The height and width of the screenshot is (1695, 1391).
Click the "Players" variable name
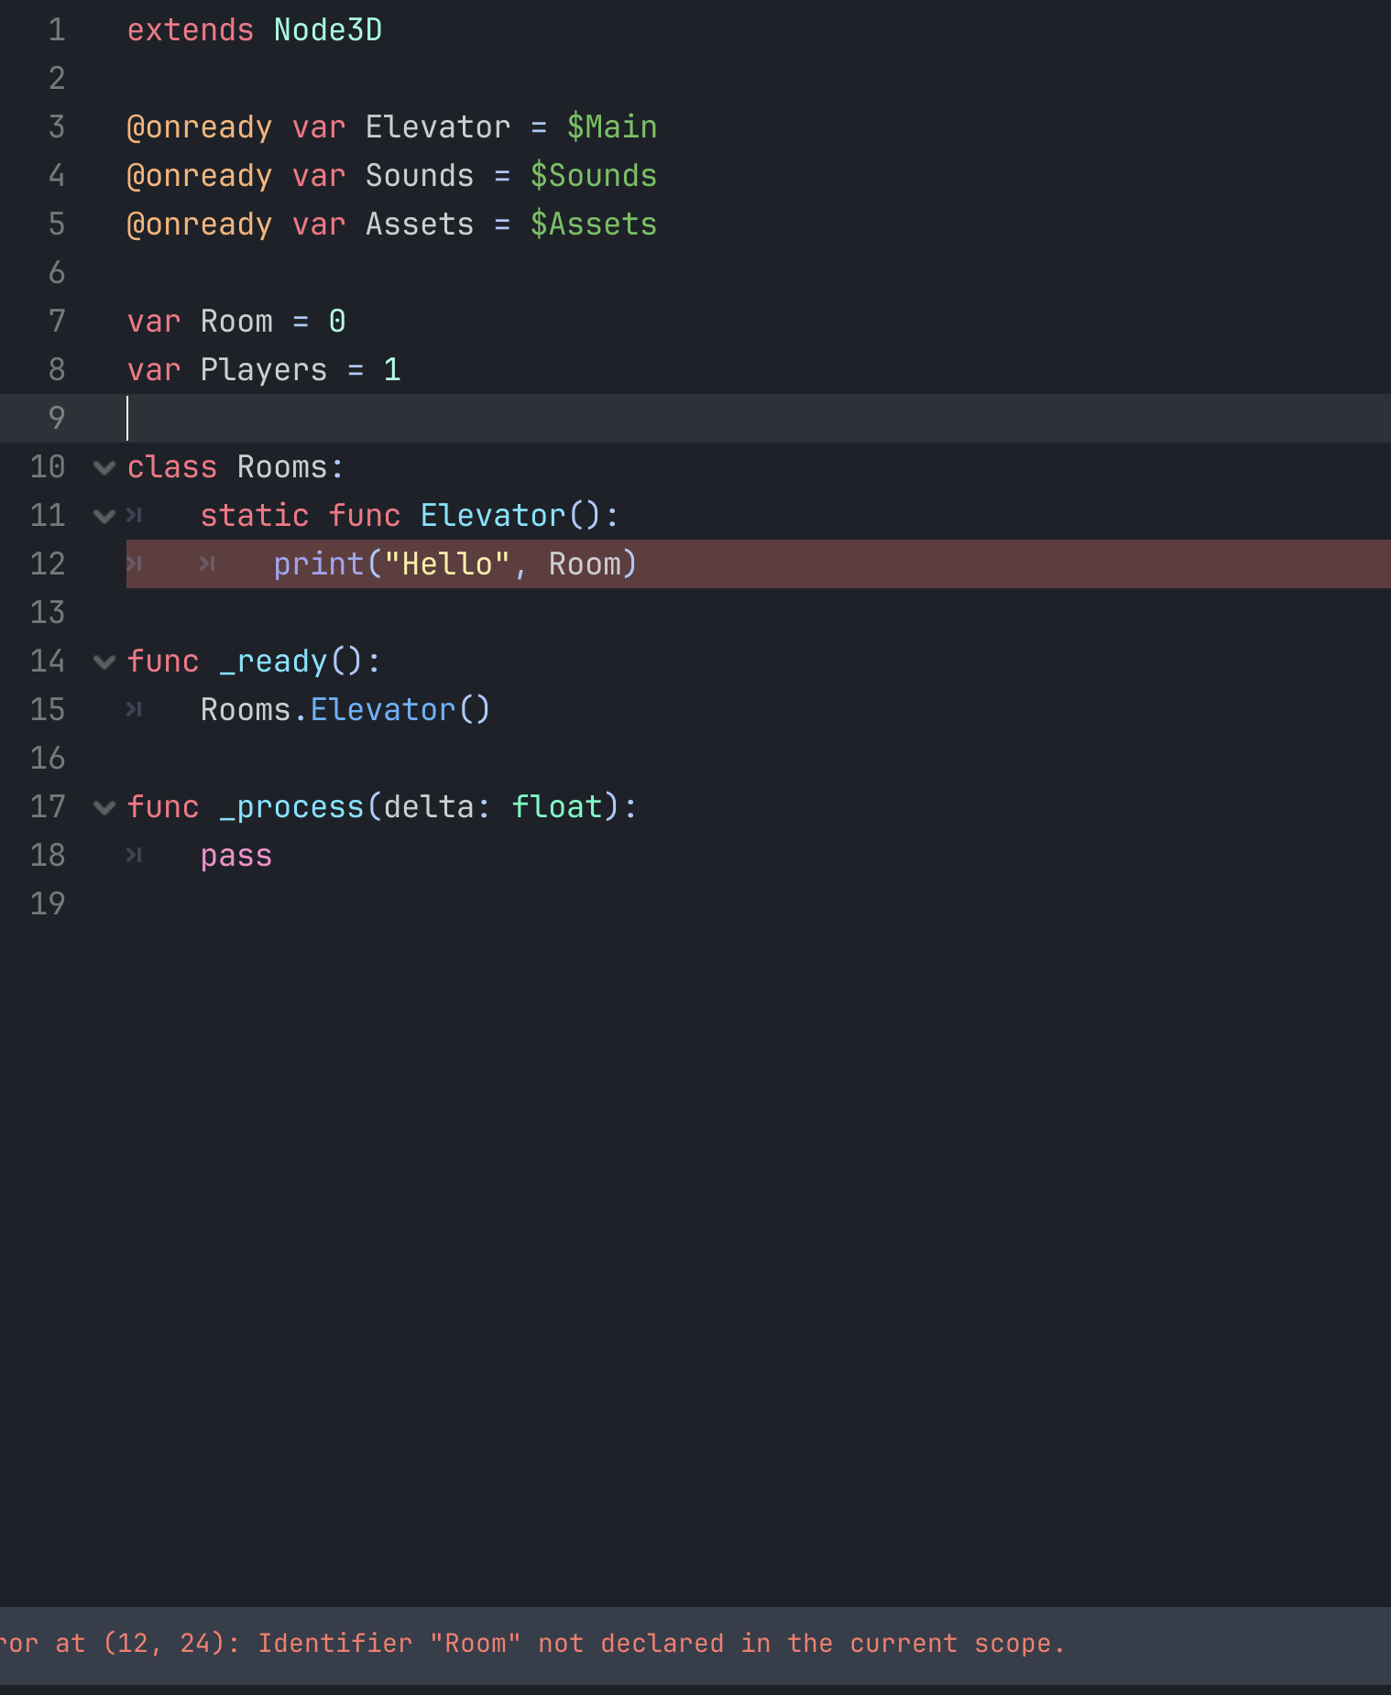tap(264, 370)
